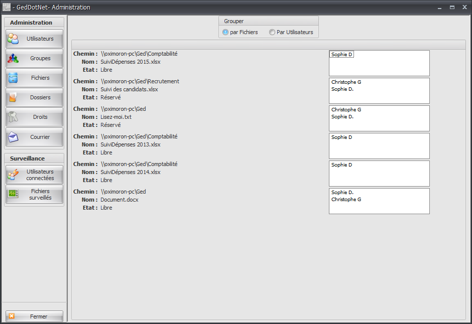The height and width of the screenshot is (324, 472).
Task: Open the Utilisateurs users icon
Action: click(x=13, y=39)
